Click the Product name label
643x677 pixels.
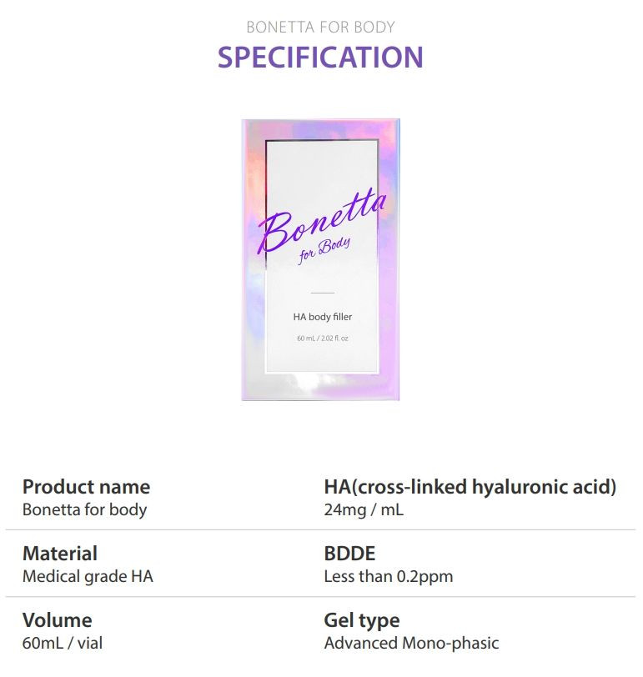click(87, 487)
